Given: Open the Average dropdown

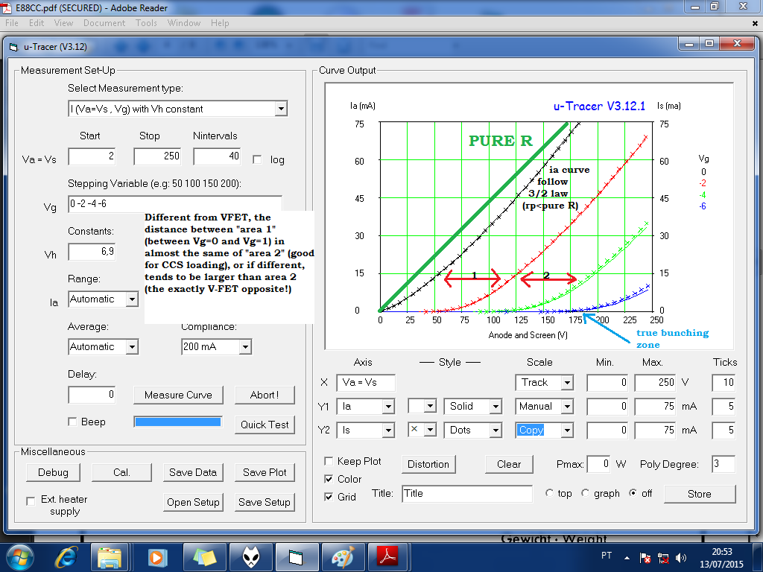Looking at the screenshot, I should 132,347.
